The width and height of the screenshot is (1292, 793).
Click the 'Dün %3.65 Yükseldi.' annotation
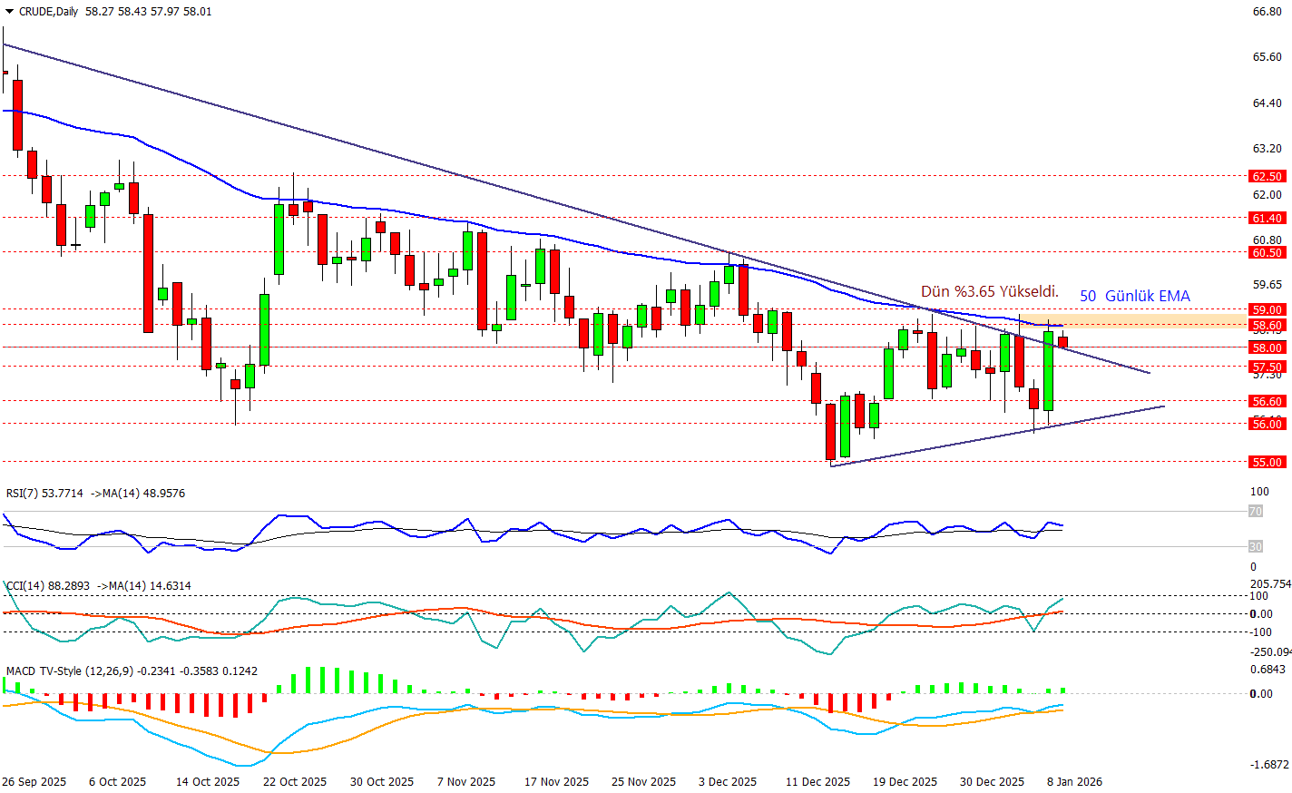[x=989, y=292]
